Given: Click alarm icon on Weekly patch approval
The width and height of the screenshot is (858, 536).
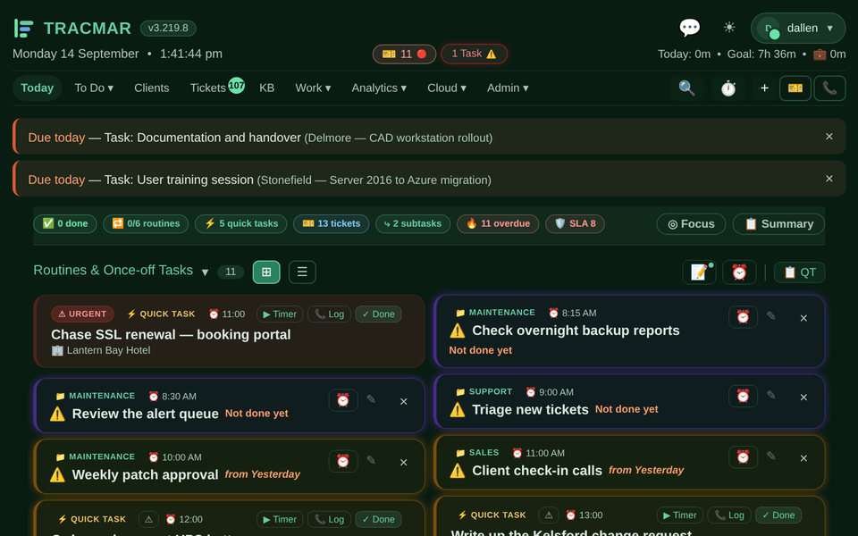Looking at the screenshot, I should tap(343, 461).
